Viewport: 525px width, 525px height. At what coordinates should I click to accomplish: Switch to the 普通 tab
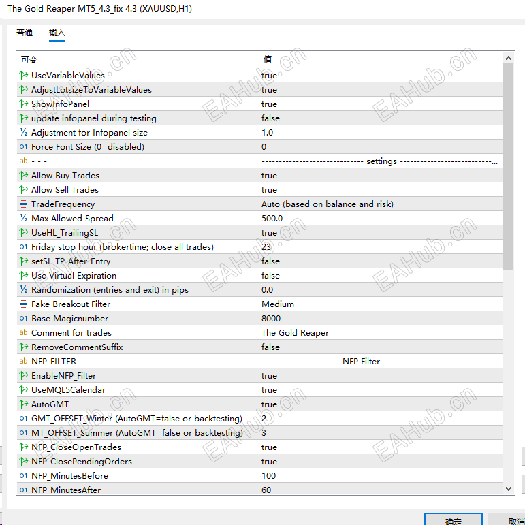click(25, 33)
